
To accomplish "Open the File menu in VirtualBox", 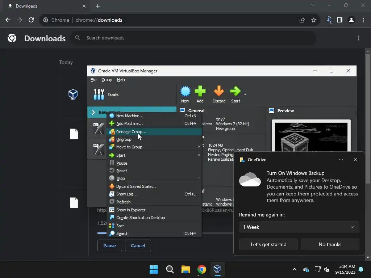I will click(x=93, y=80).
